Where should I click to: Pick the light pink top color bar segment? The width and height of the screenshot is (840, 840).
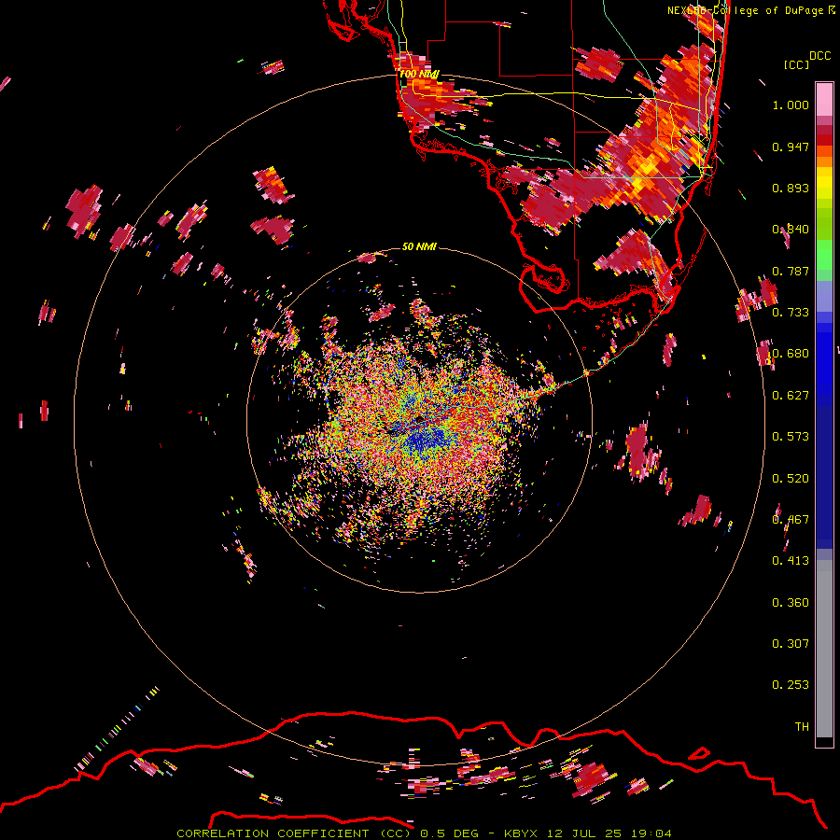tap(824, 100)
